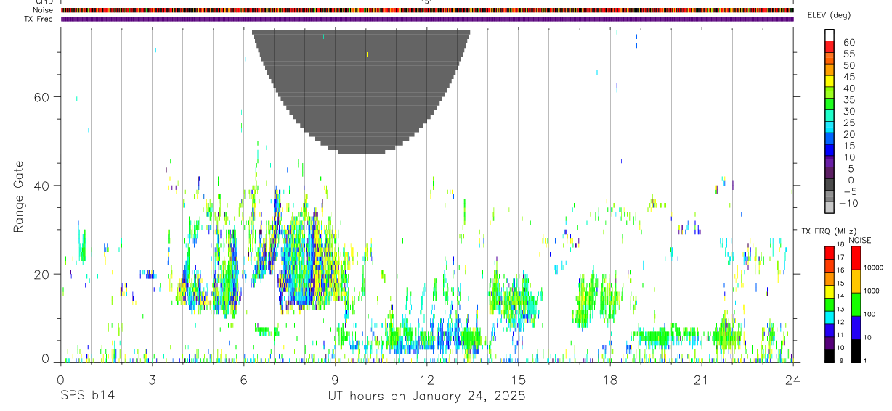Click the '14' label on TX FRQ scale

tap(841, 296)
